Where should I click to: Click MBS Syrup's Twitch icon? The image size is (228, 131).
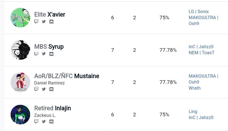(36, 54)
